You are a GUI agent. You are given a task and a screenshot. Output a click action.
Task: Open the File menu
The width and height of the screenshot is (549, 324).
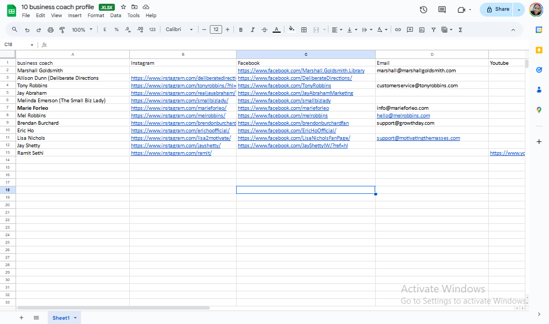[x=26, y=16]
